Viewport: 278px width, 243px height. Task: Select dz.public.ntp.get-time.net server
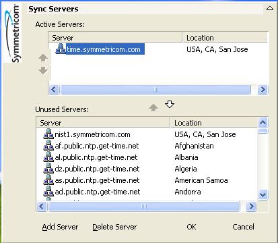97,169
